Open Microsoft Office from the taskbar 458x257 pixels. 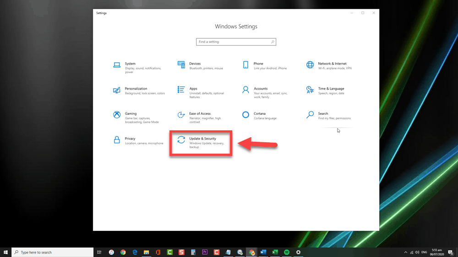158,252
